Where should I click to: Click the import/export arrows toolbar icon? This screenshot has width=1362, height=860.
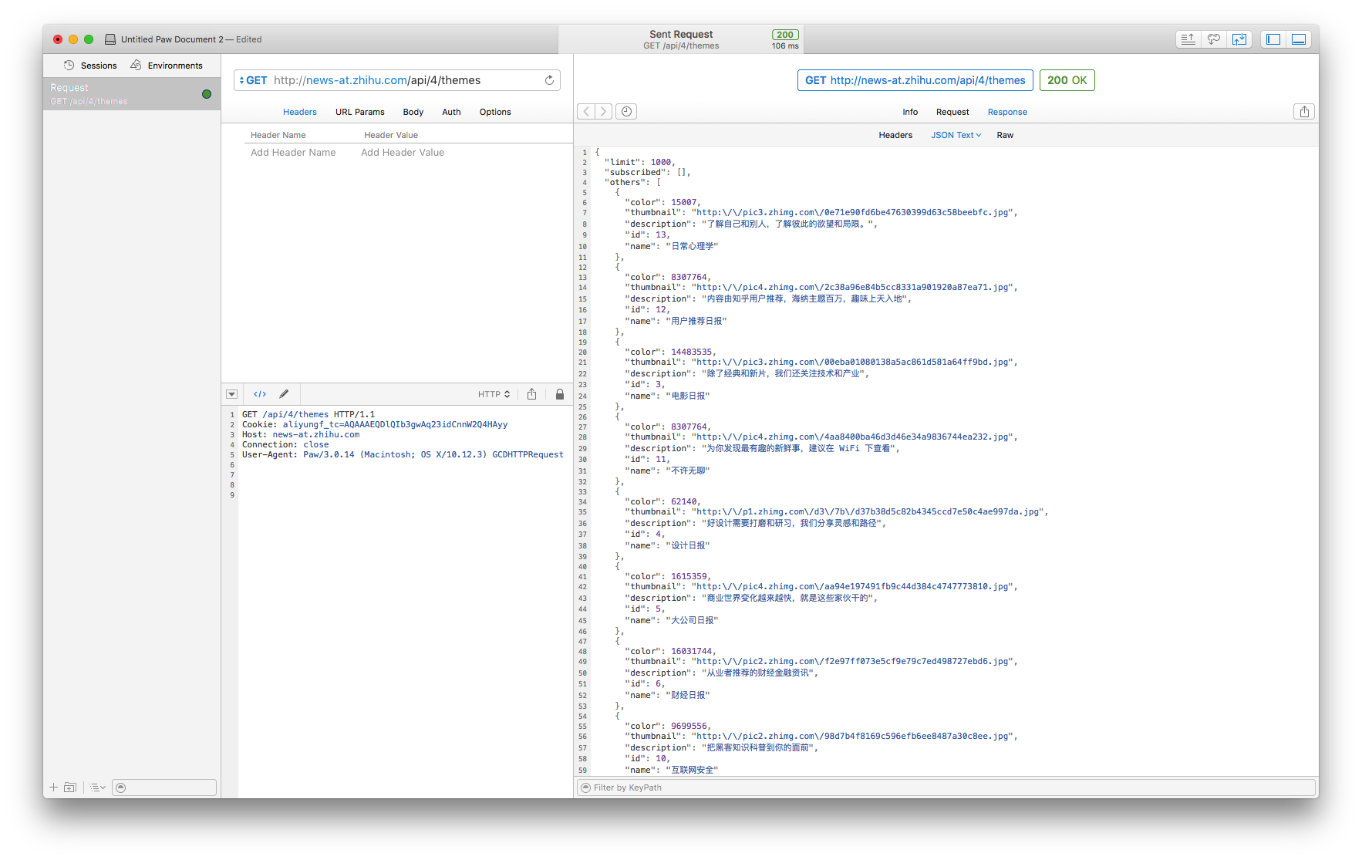tap(1239, 39)
